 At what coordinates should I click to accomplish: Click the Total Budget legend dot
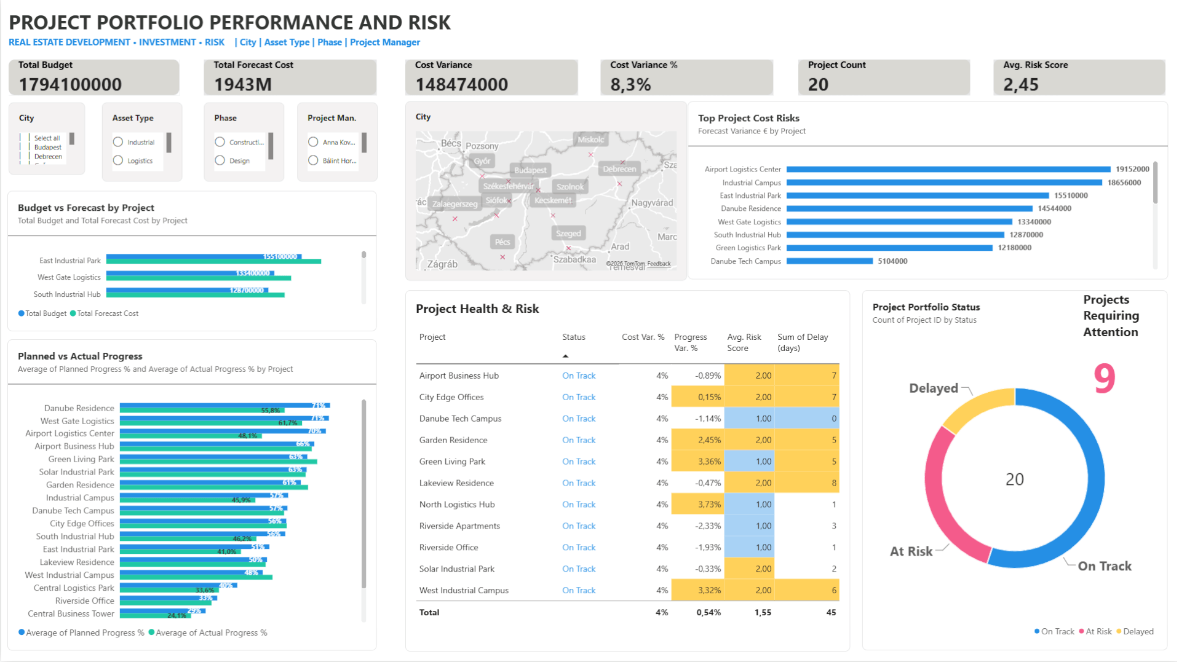[22, 313]
